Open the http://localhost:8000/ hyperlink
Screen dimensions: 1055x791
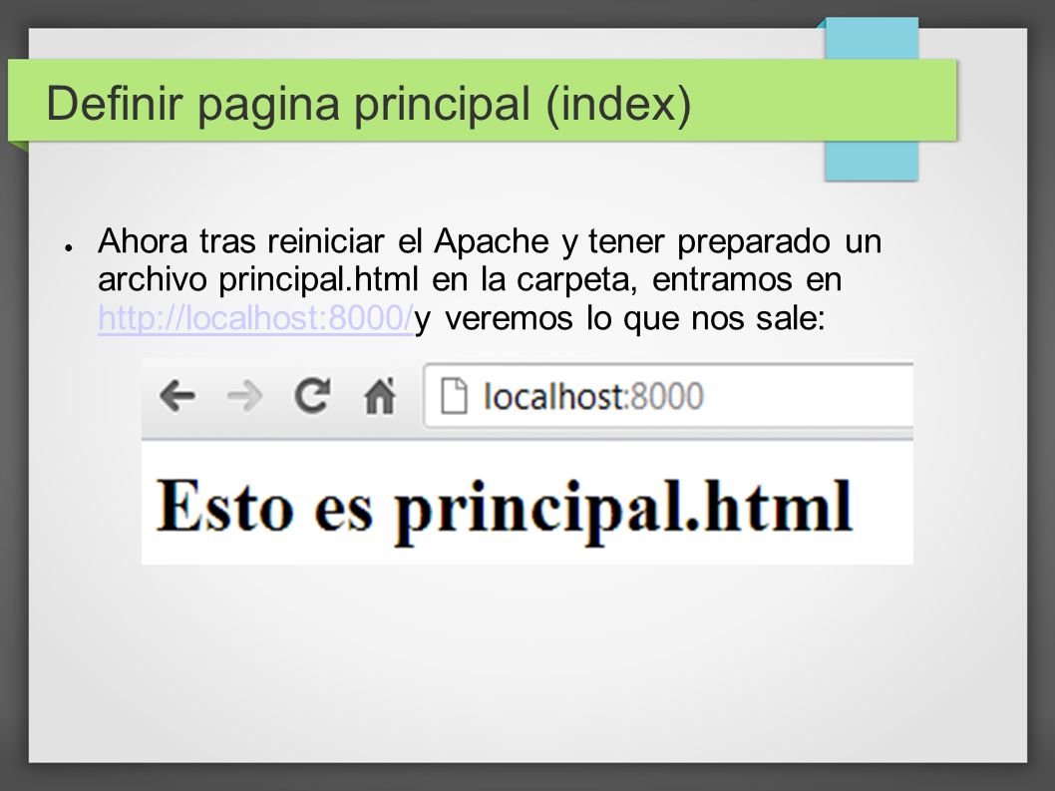(x=255, y=318)
